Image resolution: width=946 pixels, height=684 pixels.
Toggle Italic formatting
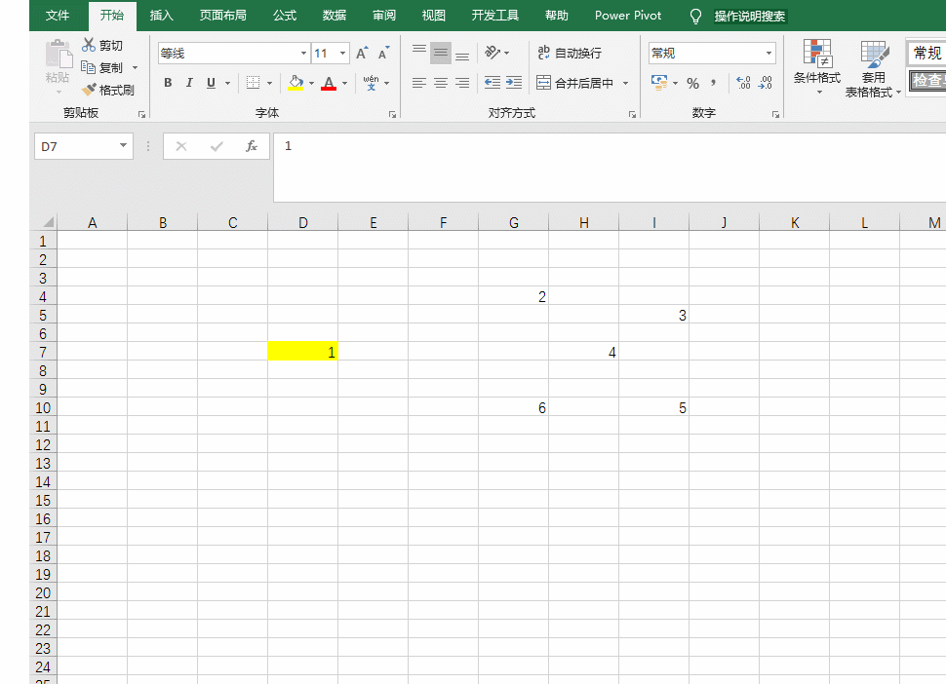[x=189, y=83]
